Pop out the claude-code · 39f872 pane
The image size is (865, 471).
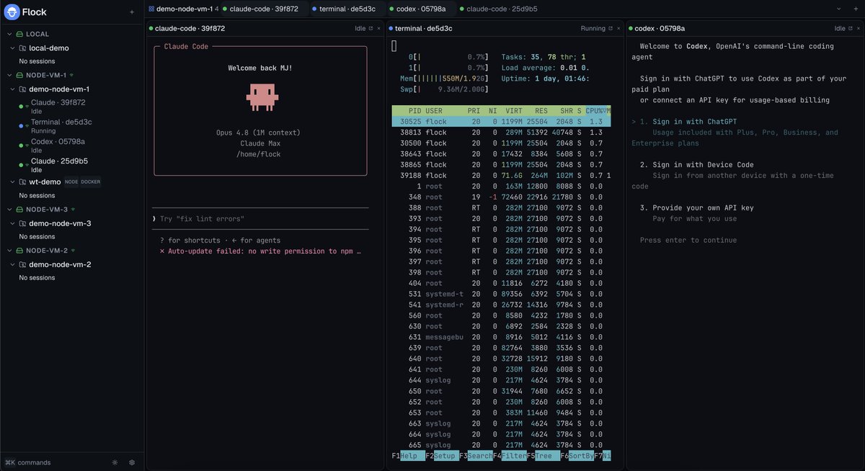click(371, 29)
